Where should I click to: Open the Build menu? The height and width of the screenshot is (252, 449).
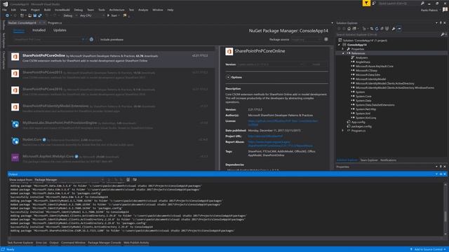(x=47, y=10)
